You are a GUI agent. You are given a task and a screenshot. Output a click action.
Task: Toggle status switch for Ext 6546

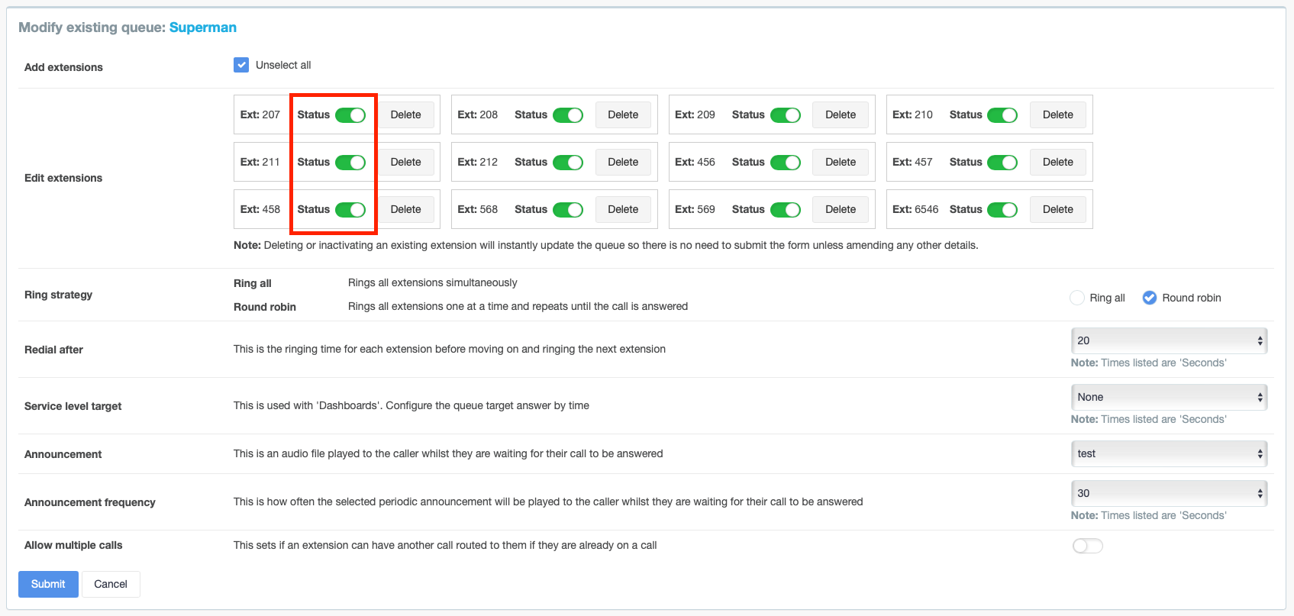(x=1002, y=210)
